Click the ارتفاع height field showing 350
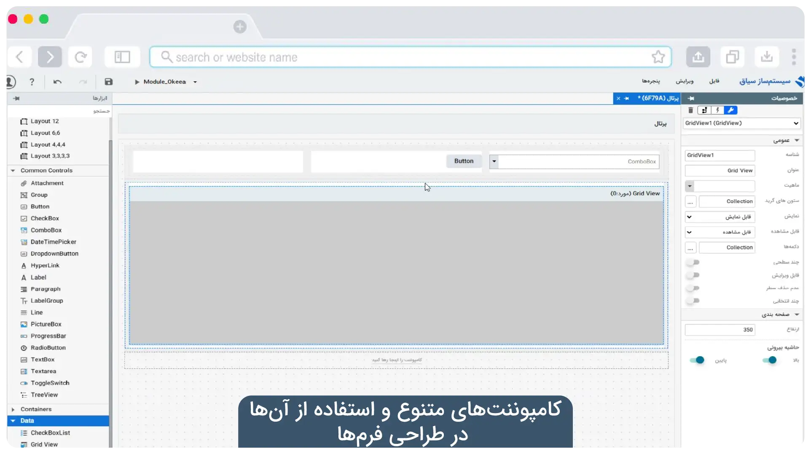Viewport: 811px width, 454px height. pos(720,330)
